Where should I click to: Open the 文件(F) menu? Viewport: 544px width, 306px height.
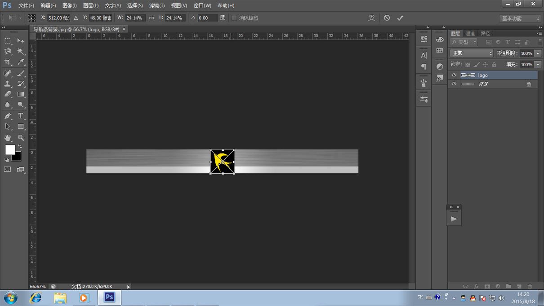tap(26, 5)
